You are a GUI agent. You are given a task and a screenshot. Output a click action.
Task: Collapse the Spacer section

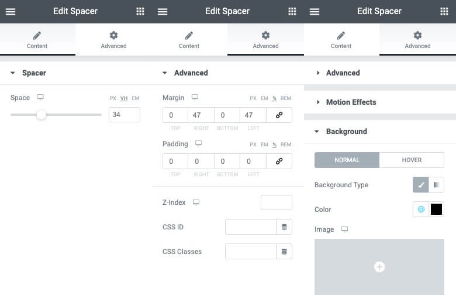13,73
